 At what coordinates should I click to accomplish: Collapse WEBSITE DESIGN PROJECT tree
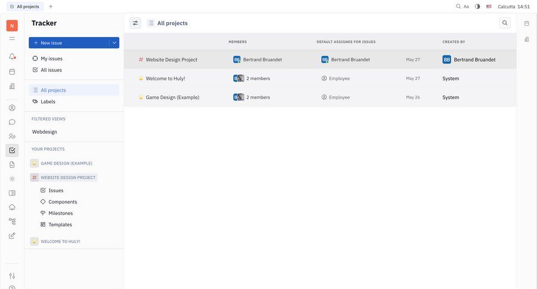[x=64, y=177]
